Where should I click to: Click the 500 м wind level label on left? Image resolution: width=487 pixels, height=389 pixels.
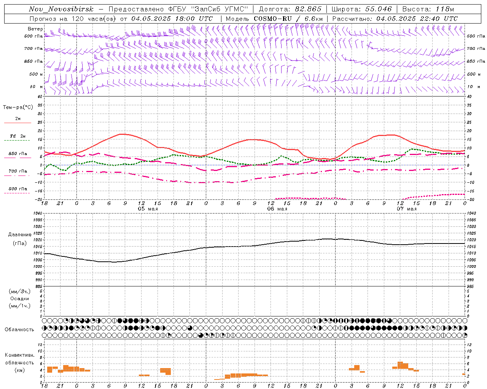(36, 74)
